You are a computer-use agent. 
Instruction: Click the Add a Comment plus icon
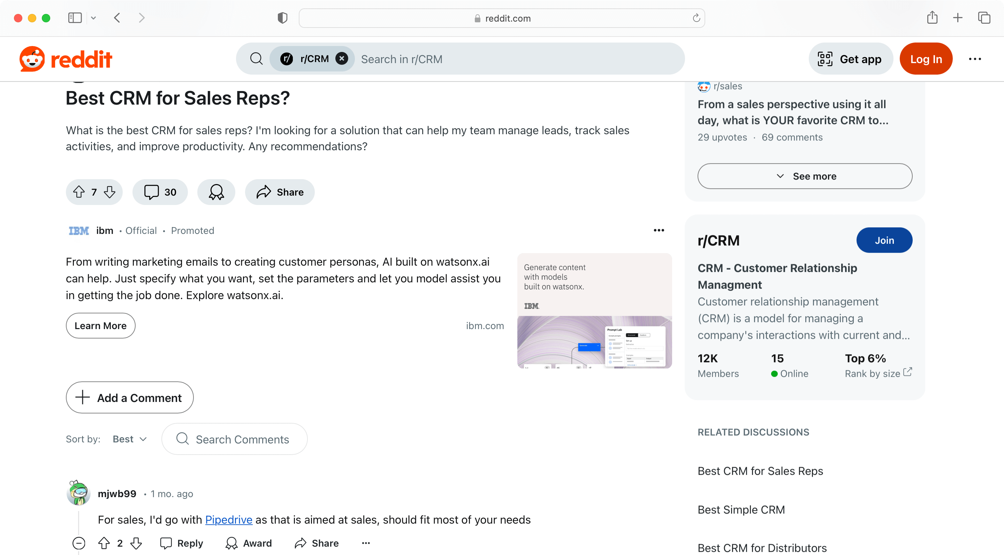(x=82, y=397)
